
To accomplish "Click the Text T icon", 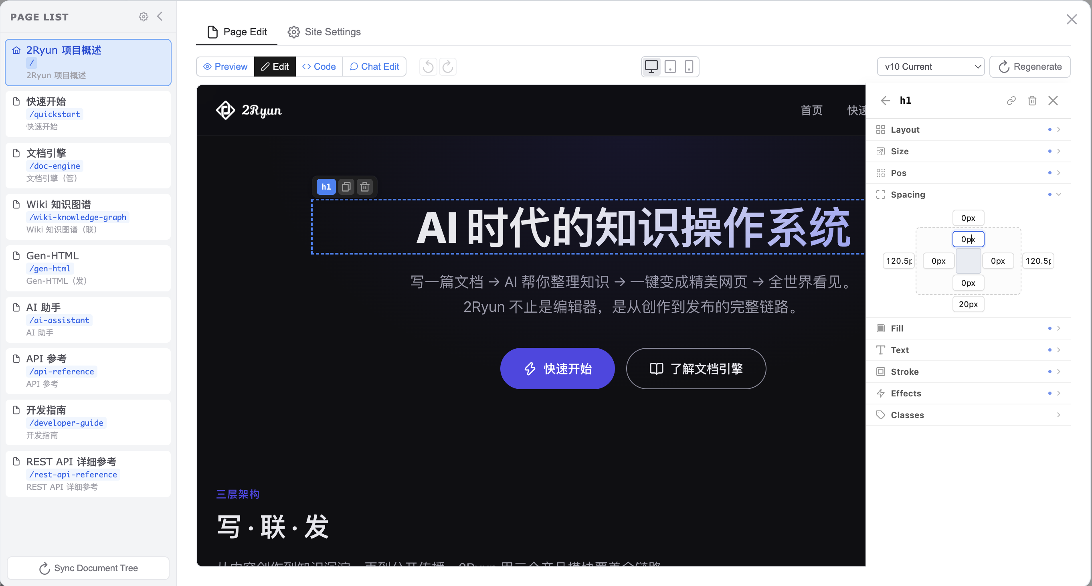I will [x=880, y=350].
